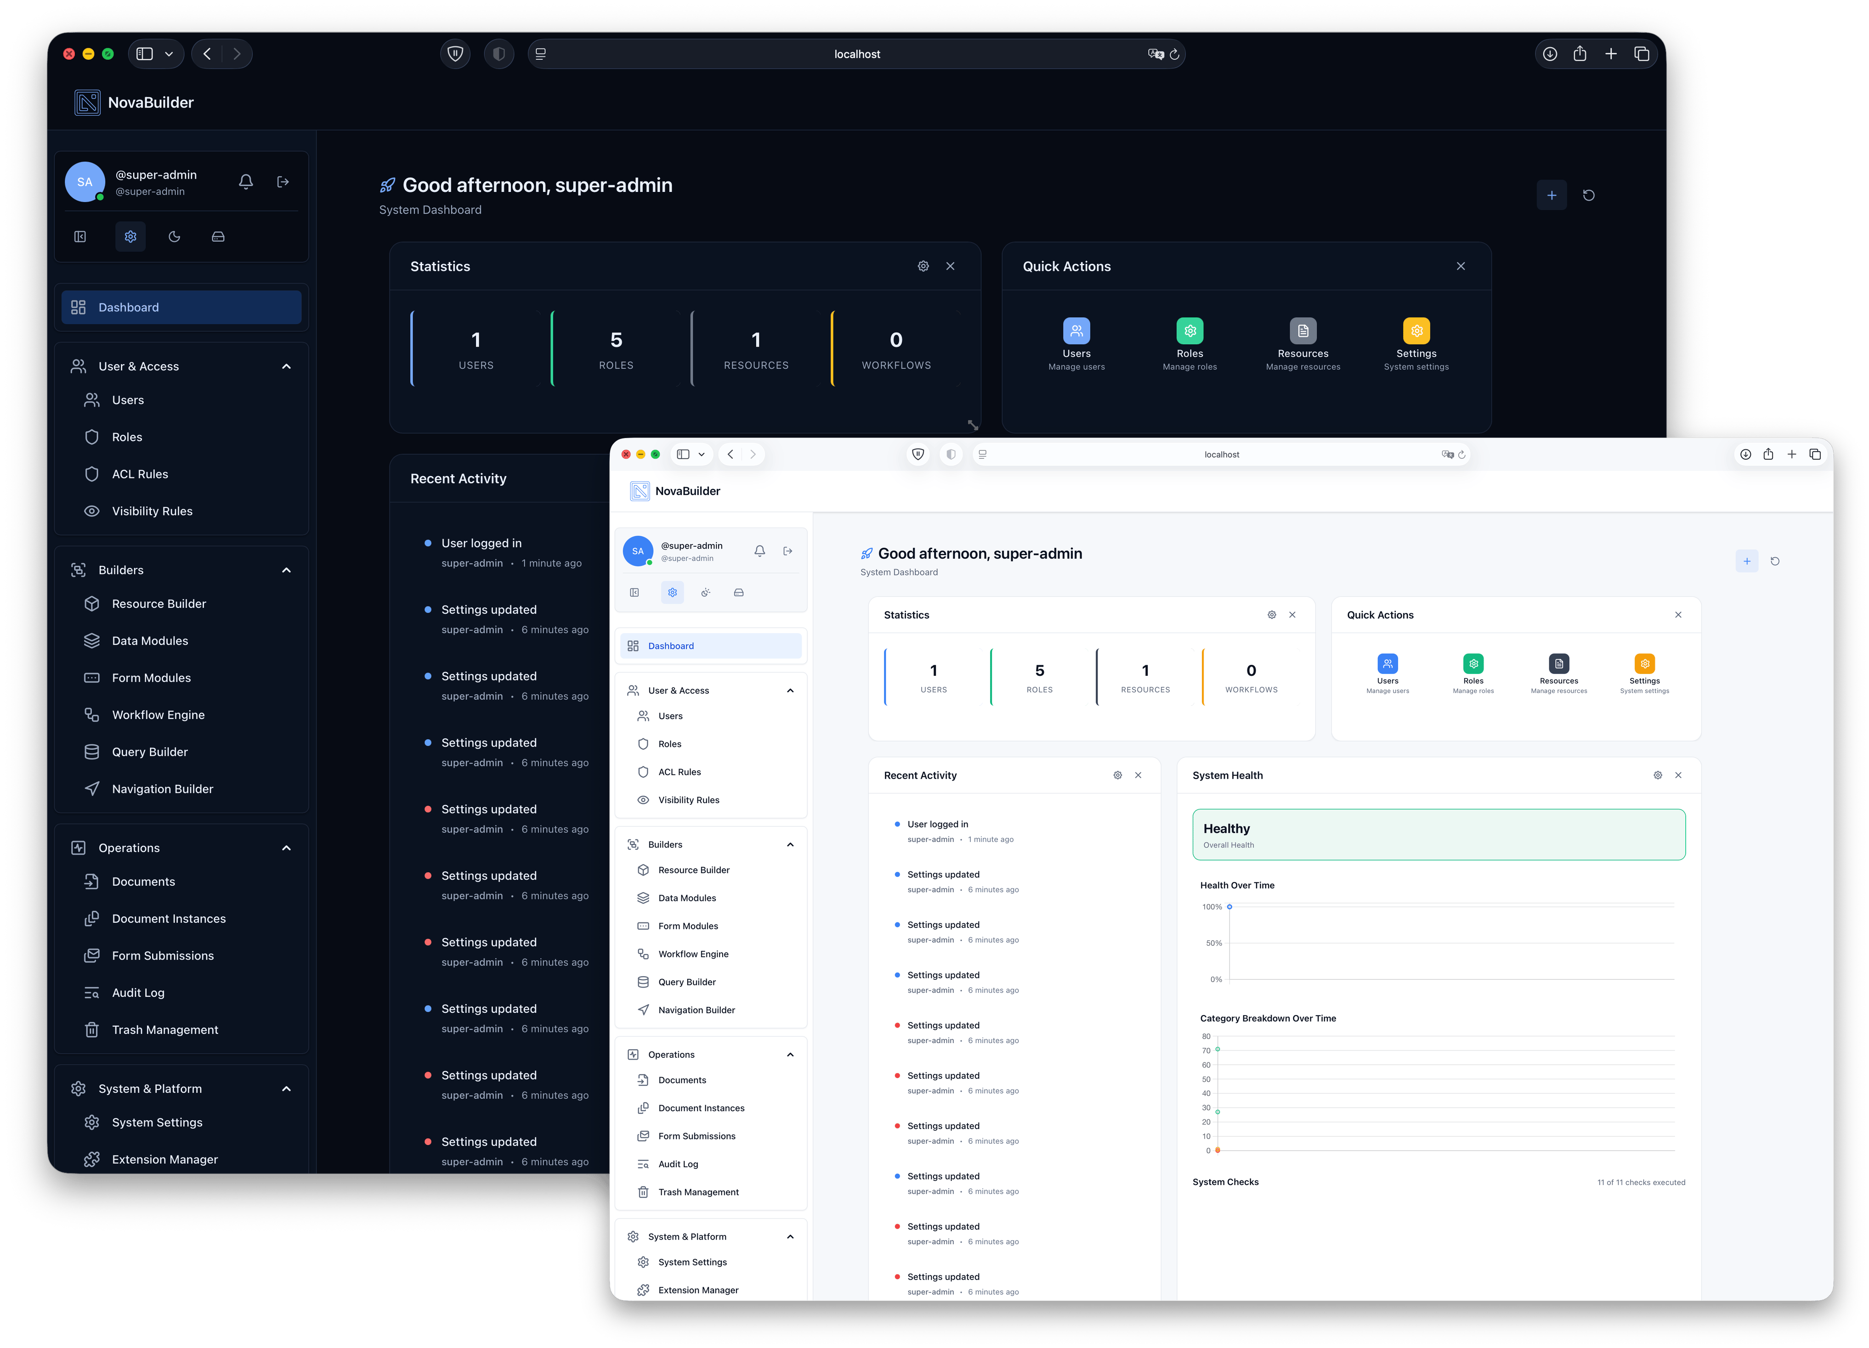
Task: Click the localhost address bar
Action: 857,54
